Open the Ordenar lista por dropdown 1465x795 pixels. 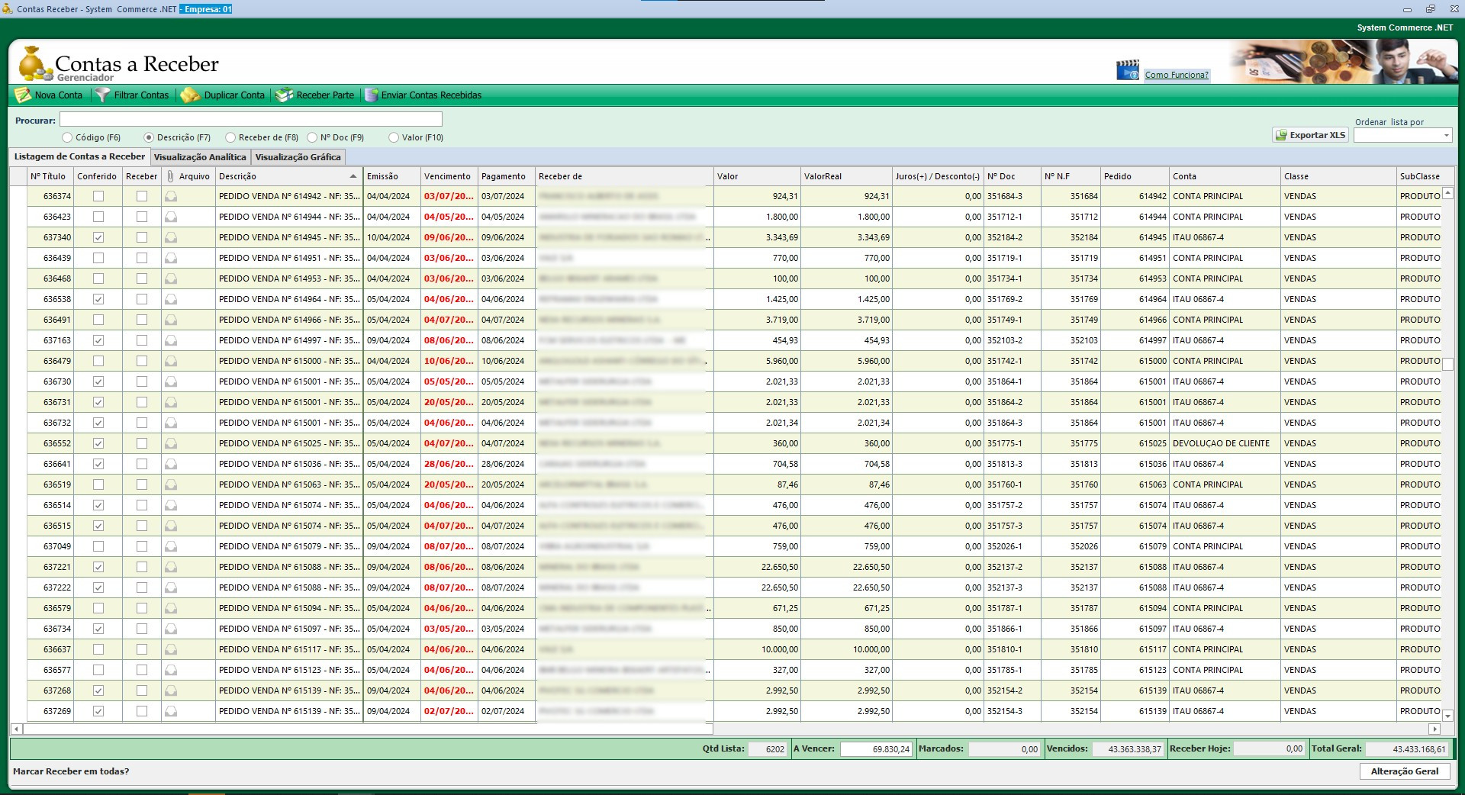tap(1446, 136)
